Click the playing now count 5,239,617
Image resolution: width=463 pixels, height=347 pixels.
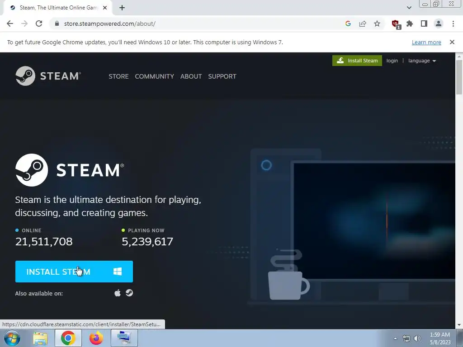147,242
